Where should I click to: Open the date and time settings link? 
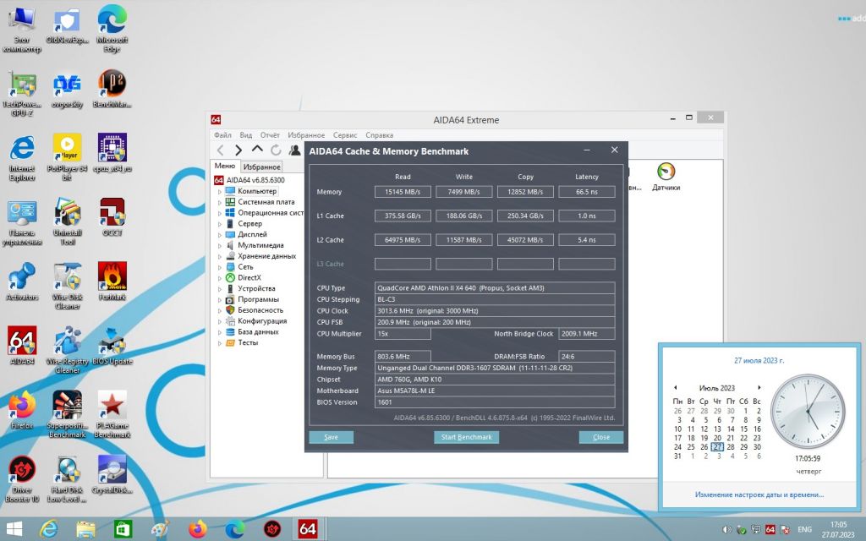click(759, 495)
